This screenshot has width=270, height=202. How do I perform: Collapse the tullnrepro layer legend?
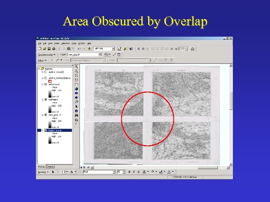tap(42, 100)
